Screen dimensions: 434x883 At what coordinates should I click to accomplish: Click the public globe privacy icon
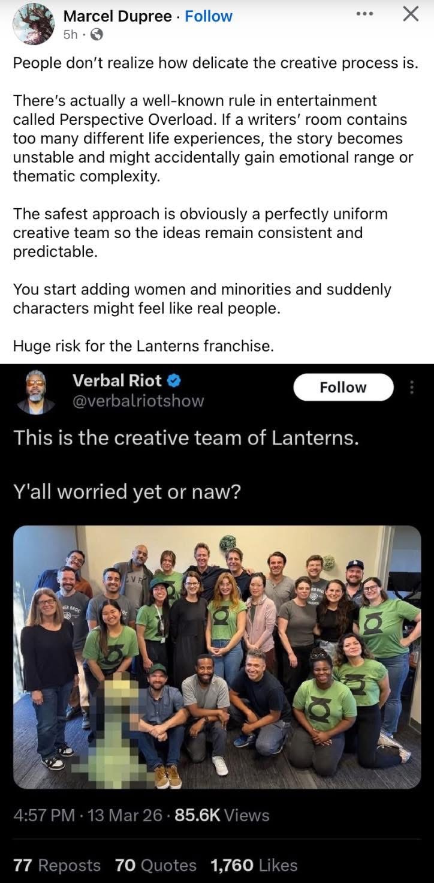pyautogui.click(x=97, y=35)
